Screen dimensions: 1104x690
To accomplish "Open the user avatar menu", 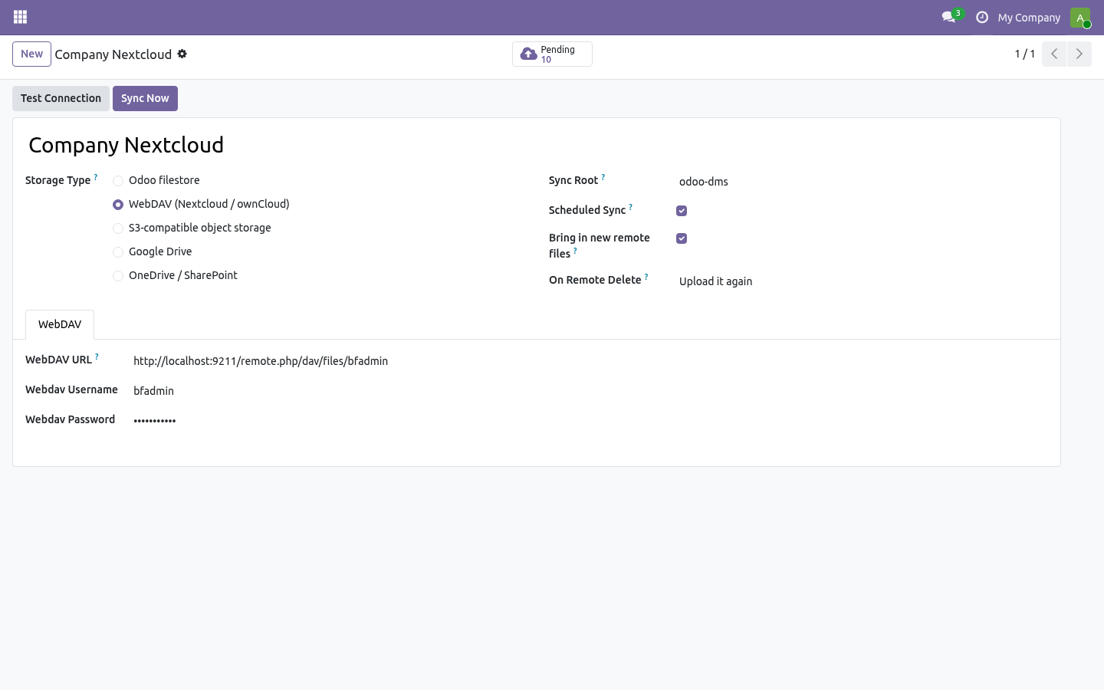I will point(1080,17).
